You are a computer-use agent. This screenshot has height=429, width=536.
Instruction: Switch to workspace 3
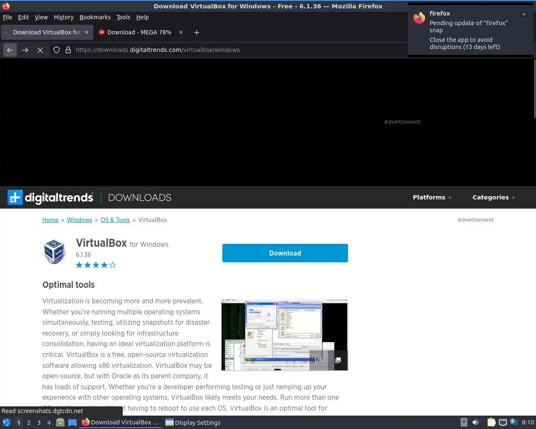(39, 422)
